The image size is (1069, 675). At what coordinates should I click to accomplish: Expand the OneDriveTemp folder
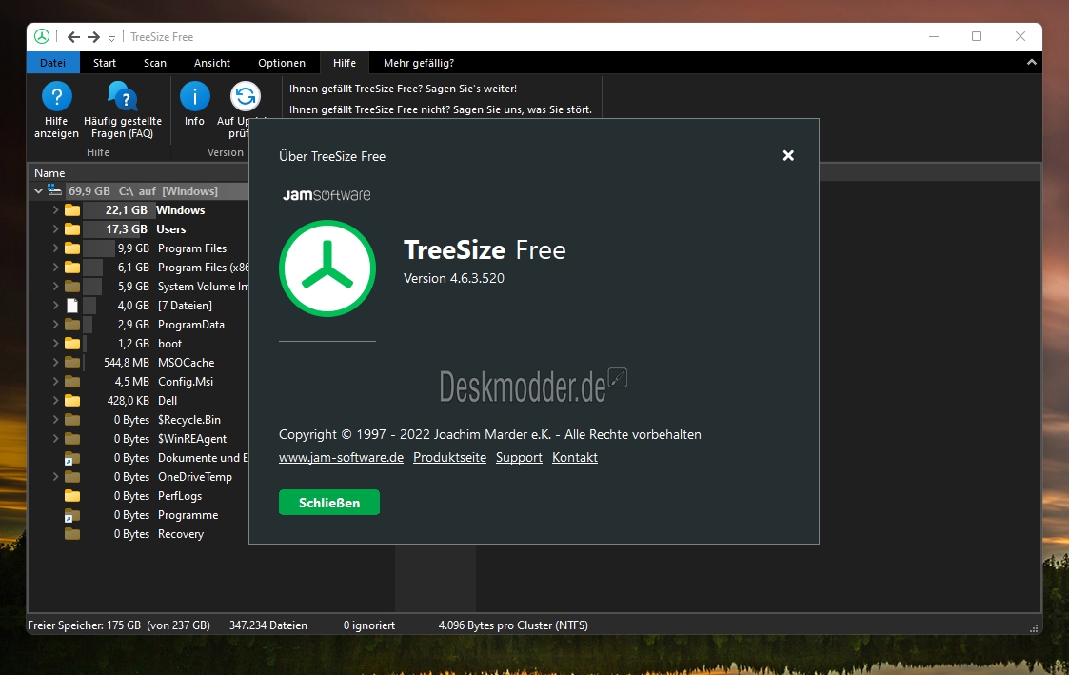55,477
